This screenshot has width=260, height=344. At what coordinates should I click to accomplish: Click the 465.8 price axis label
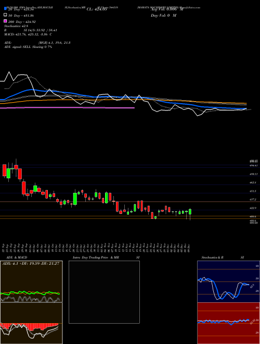tap(253, 182)
